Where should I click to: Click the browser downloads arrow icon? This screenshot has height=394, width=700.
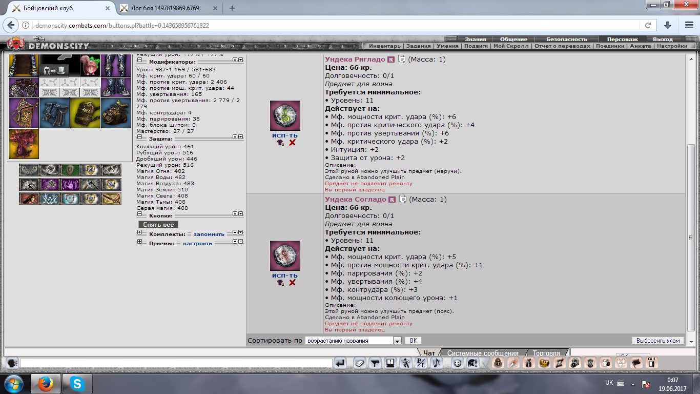[668, 25]
